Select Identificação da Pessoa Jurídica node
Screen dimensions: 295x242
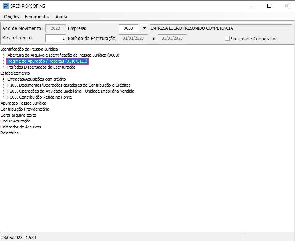pos(29,49)
